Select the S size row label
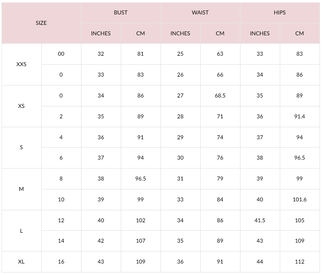Viewport: 322px width, 275px height. pyautogui.click(x=21, y=148)
